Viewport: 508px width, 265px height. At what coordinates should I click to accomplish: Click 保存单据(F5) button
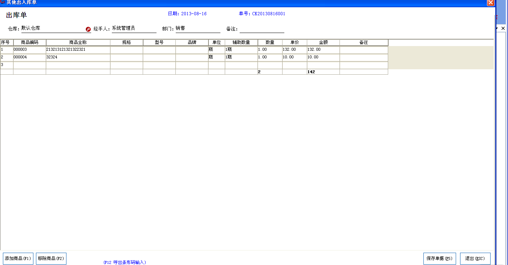point(439,258)
